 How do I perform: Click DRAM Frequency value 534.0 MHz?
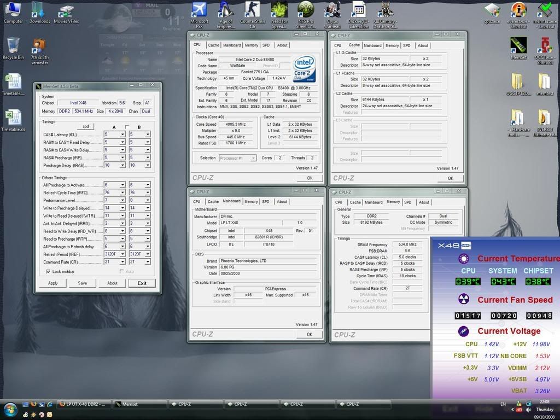[x=407, y=244]
